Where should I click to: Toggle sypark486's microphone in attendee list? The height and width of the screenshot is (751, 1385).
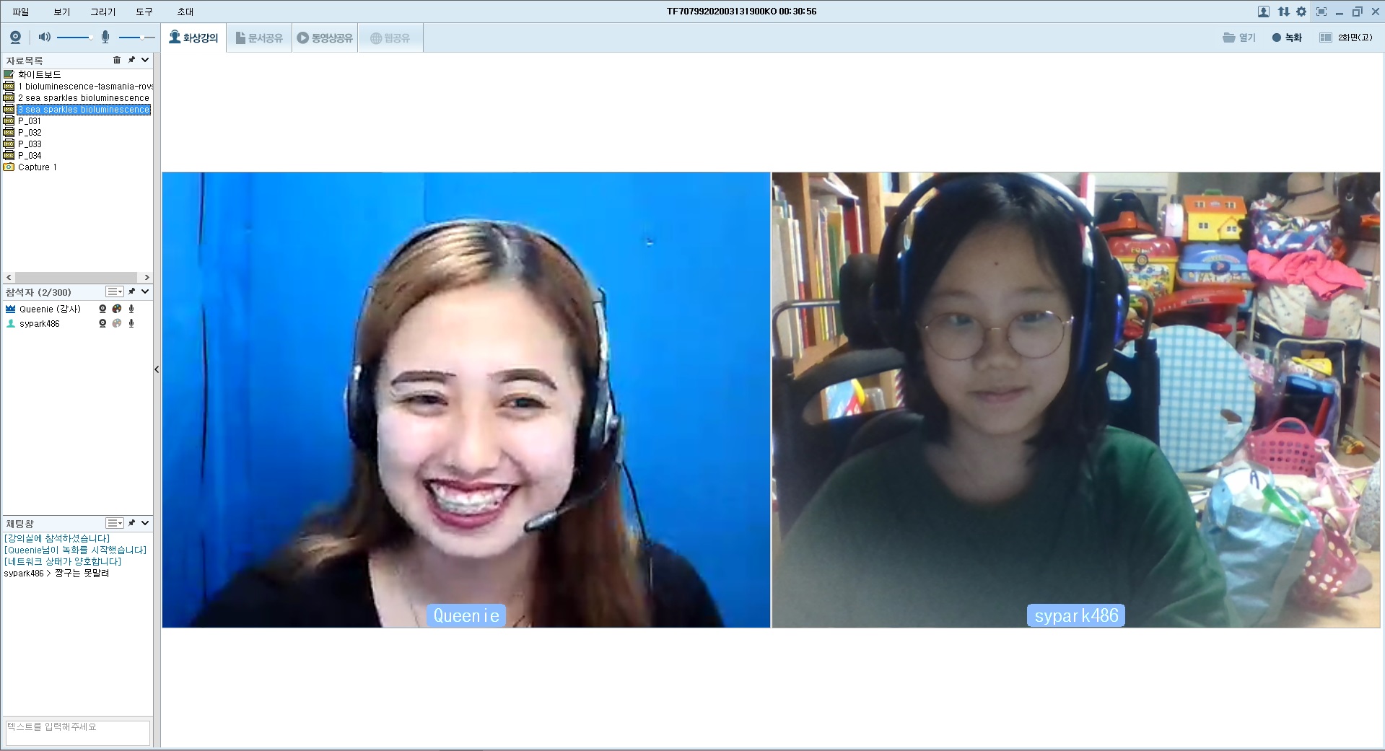(x=131, y=324)
